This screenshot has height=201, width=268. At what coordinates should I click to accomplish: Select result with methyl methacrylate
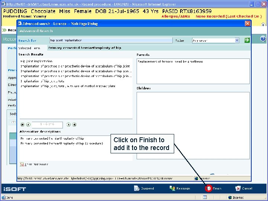pos(68,86)
